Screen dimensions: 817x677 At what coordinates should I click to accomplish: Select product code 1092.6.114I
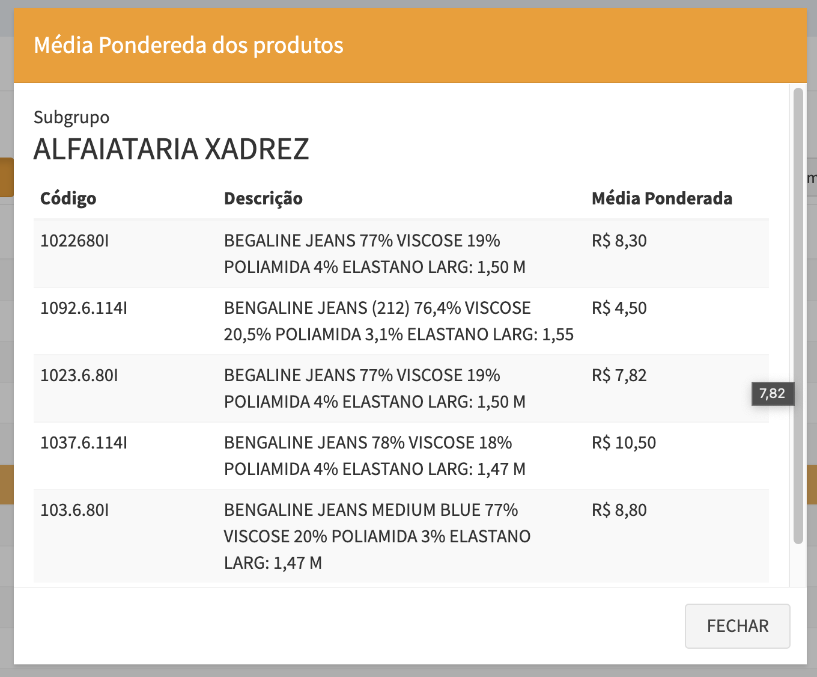tap(84, 308)
